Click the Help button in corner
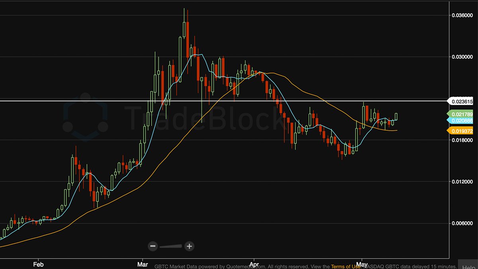This screenshot has width=478, height=269. pos(468,265)
